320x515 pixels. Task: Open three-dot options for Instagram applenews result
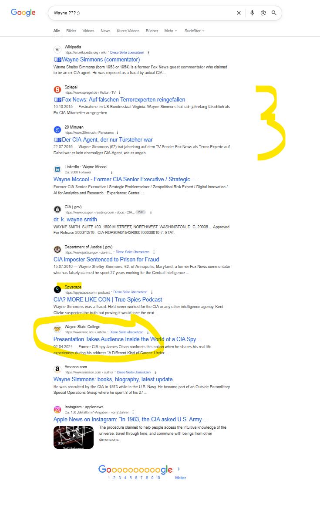(133, 412)
